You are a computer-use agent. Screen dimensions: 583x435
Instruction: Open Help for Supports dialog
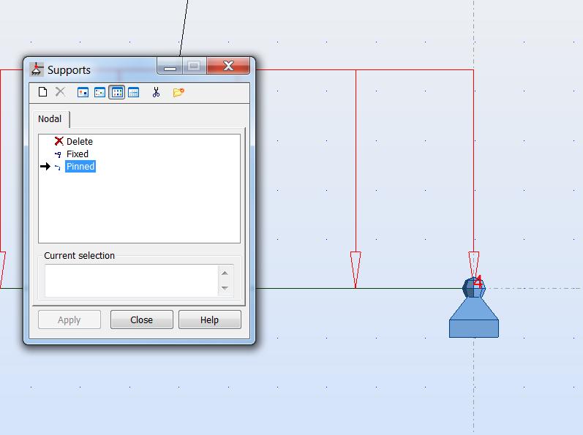point(210,319)
